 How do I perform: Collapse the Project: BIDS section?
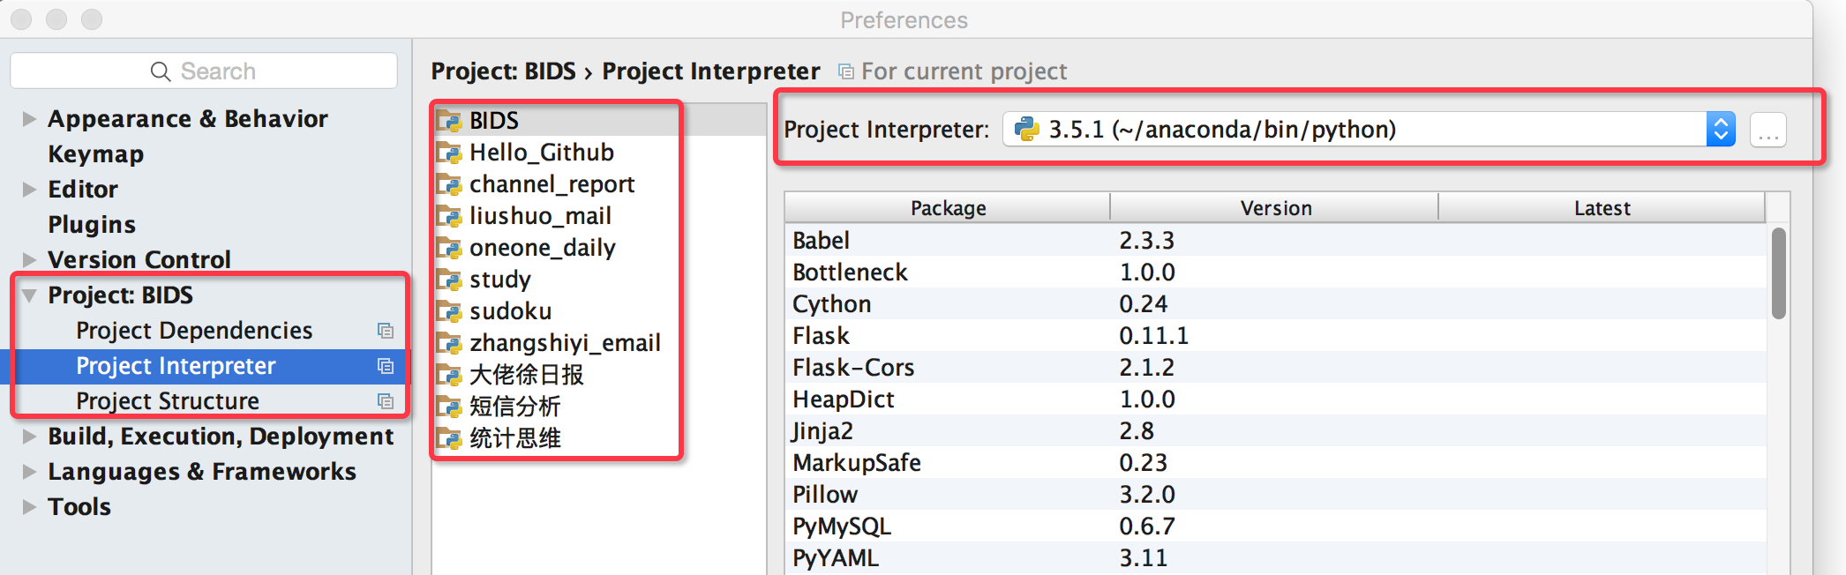click(x=29, y=295)
